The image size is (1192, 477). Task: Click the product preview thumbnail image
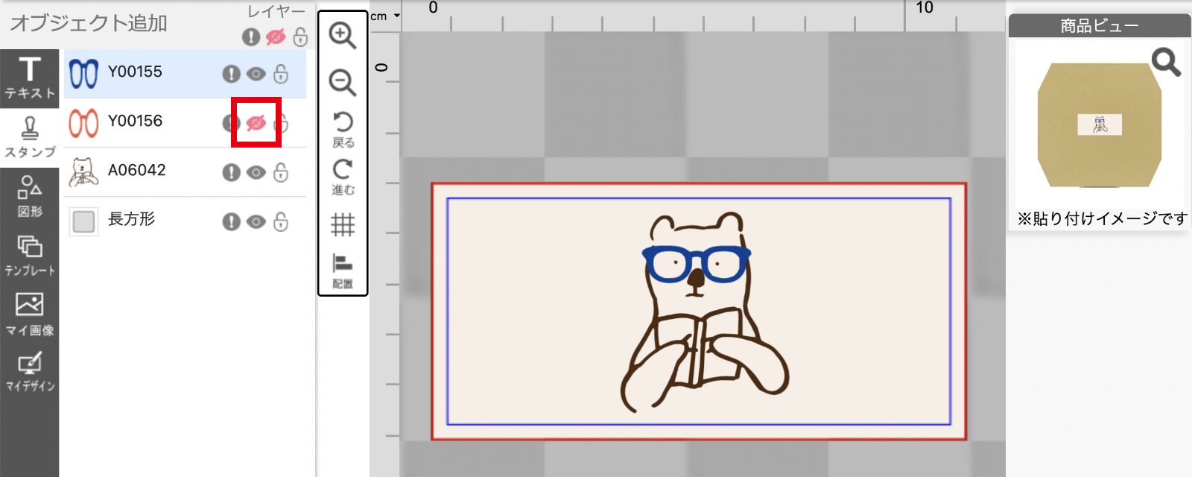pos(1100,125)
